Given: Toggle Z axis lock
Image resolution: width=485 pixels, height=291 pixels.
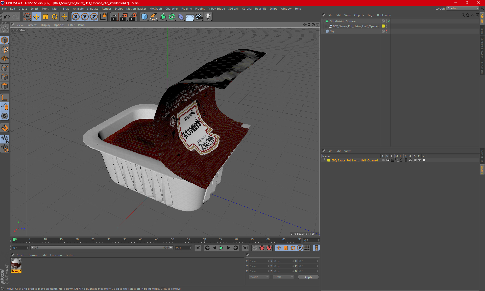Looking at the screenshot, I should tap(94, 17).
